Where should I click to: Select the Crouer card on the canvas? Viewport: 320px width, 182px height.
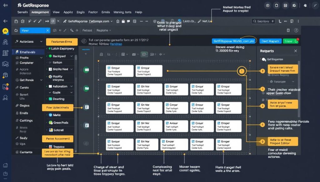pyautogui.click(x=202, y=126)
